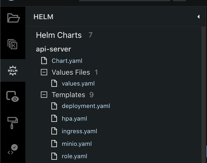
Task: Open the file explorer folder icon
Action: point(13,18)
